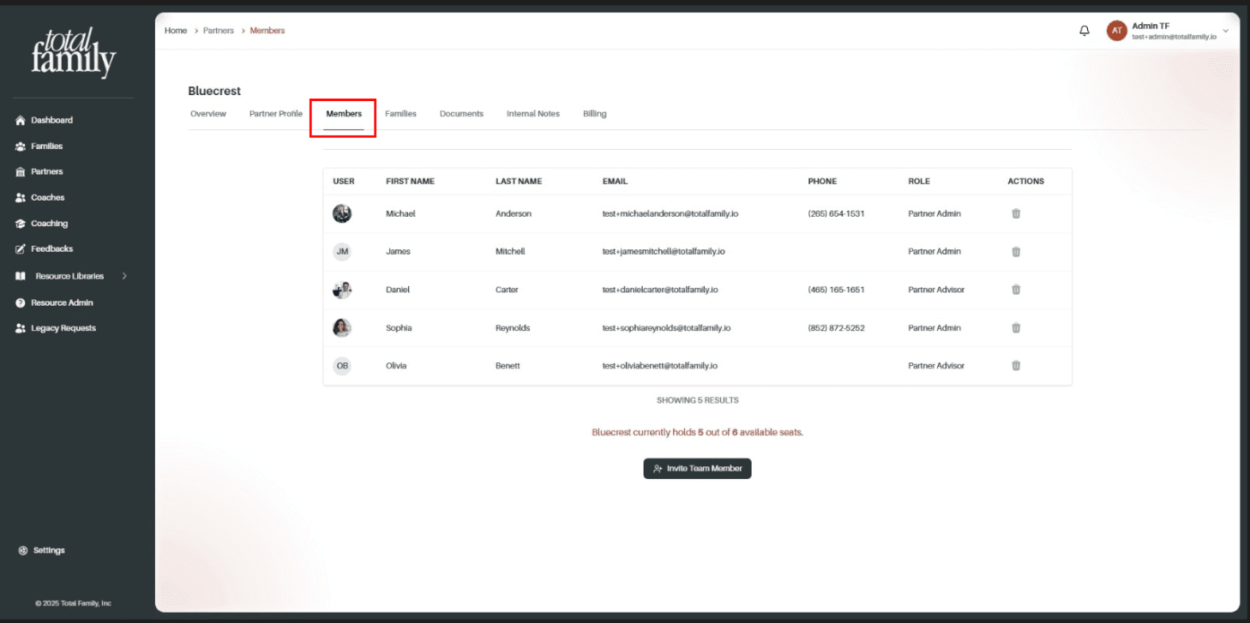
Task: Click email test+oliviabenett@totalfamily.io
Action: tap(660, 365)
